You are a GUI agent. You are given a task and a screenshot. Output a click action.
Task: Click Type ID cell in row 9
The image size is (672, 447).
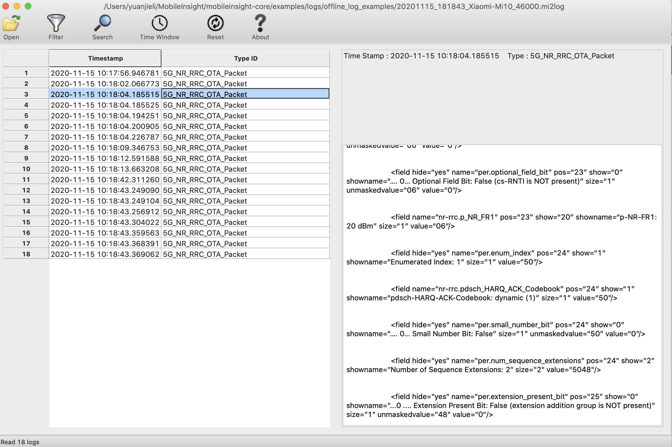245,158
